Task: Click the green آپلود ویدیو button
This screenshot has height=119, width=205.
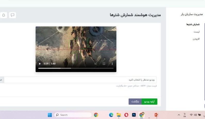Action: point(150,102)
